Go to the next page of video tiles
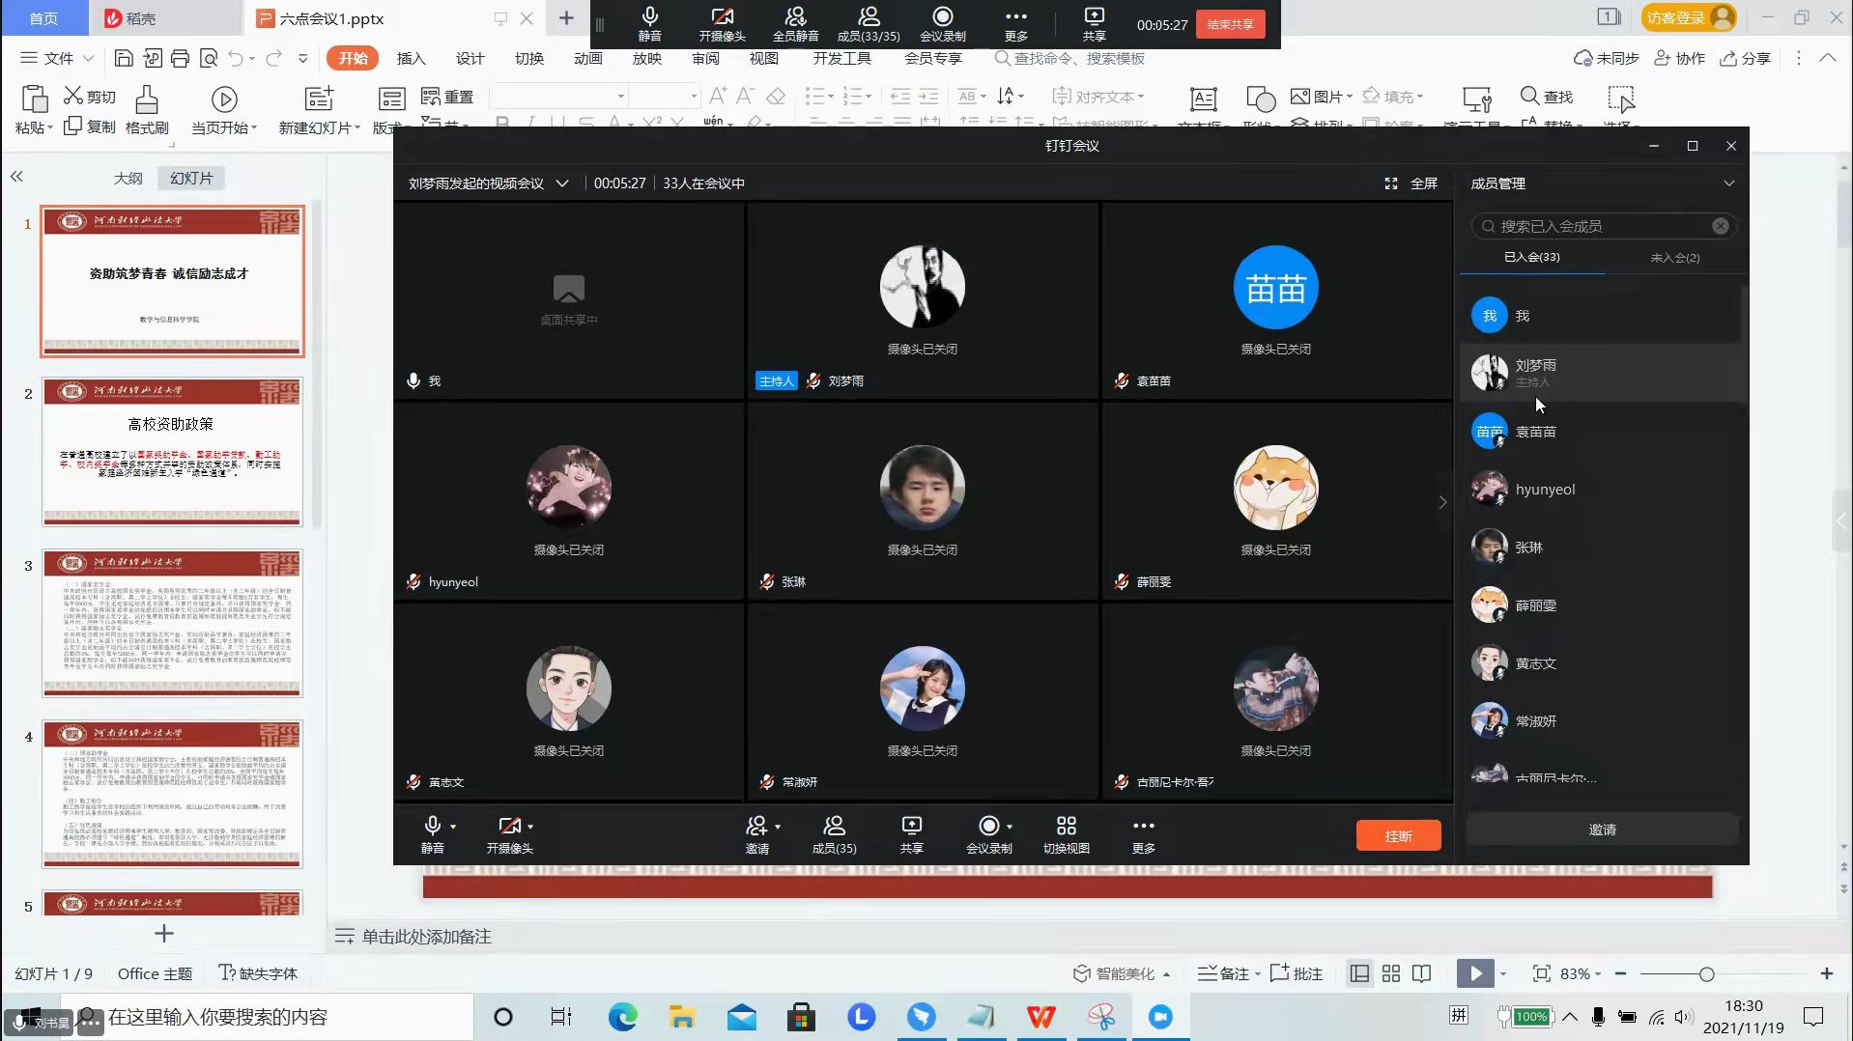This screenshot has height=1041, width=1853. (x=1442, y=502)
